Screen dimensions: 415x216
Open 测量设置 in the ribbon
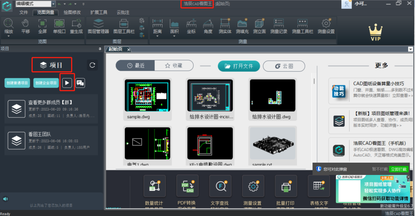point(326,26)
